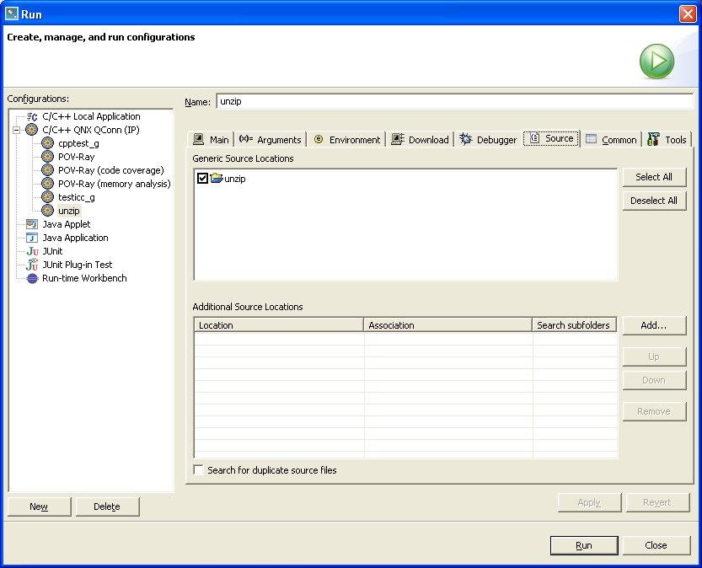
Task: Select the C/C++ Local Application icon
Action: tap(32, 116)
